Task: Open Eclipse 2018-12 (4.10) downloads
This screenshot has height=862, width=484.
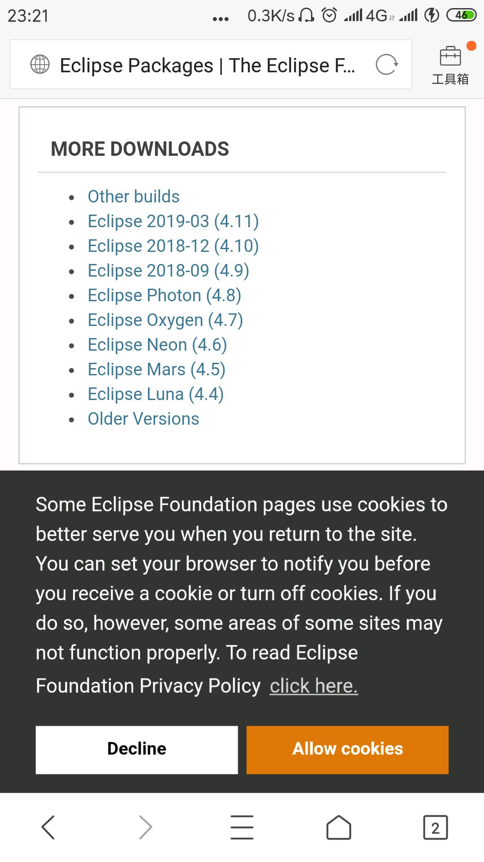Action: coord(173,246)
